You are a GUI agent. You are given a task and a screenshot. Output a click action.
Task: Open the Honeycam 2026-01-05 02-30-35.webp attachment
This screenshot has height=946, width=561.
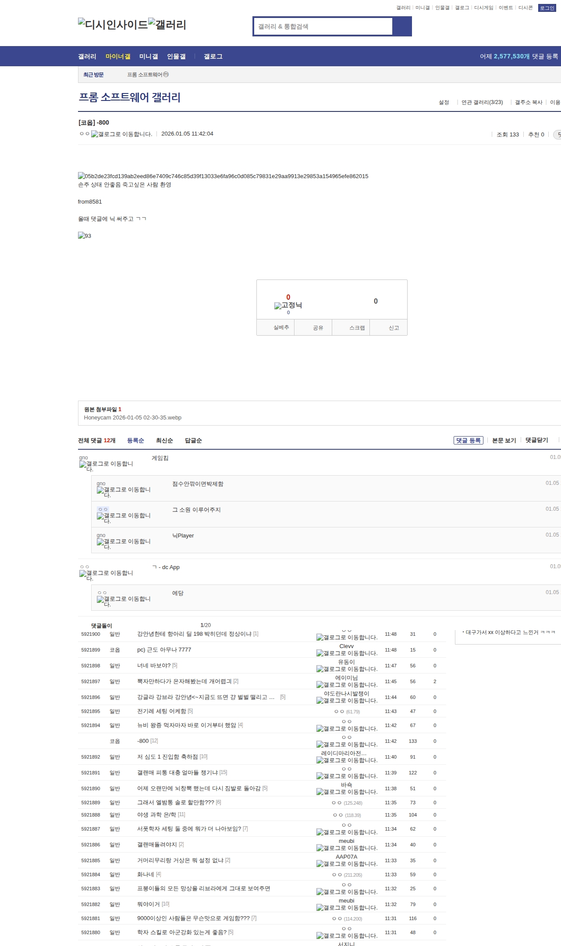tap(132, 418)
